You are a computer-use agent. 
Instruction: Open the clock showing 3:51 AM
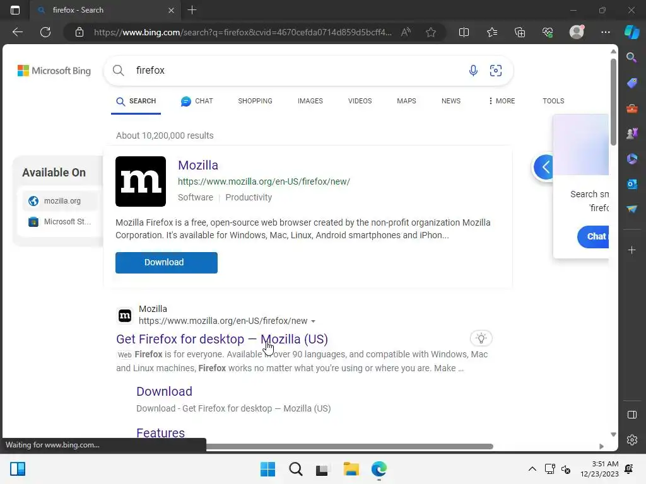[599, 469]
